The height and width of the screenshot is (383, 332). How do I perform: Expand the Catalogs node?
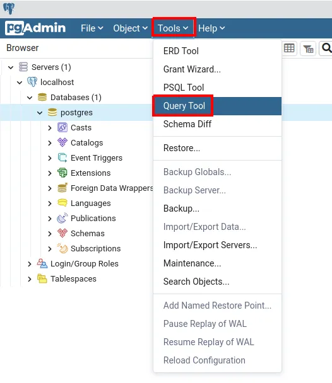50,143
